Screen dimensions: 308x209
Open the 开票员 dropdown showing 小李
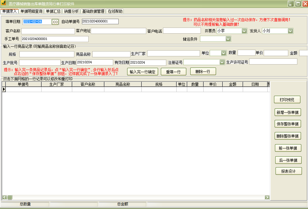coord(244,31)
